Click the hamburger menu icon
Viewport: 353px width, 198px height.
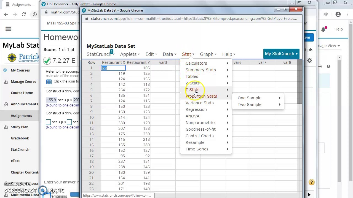(x=8, y=29)
